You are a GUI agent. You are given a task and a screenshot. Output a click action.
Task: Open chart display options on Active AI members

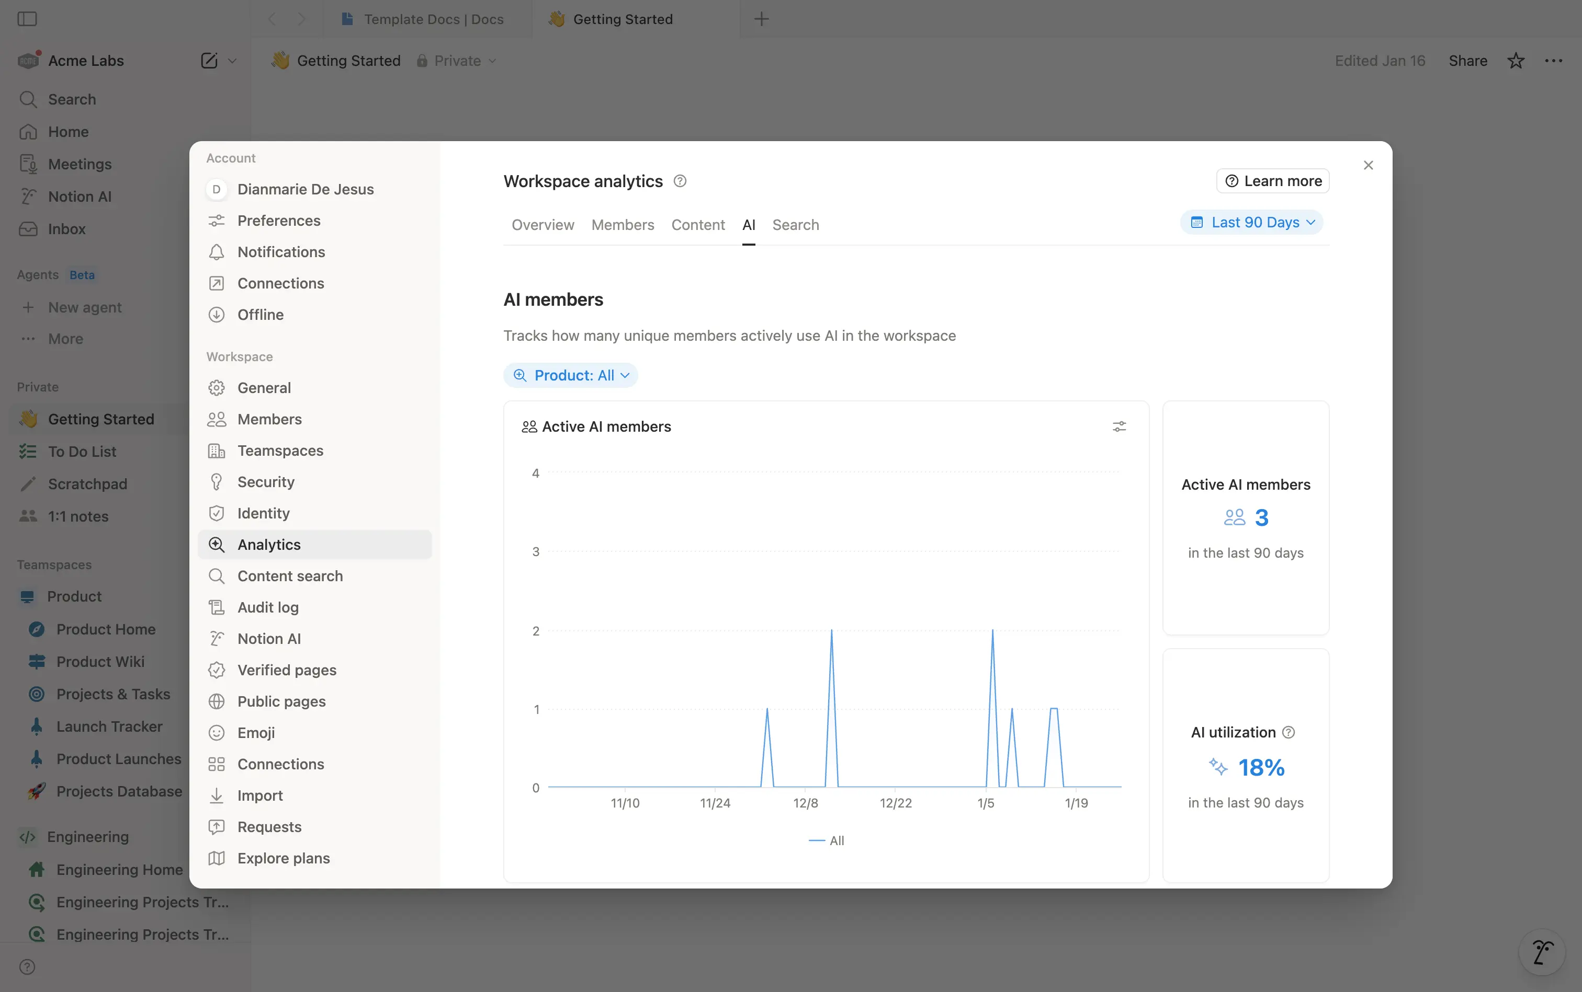tap(1119, 426)
